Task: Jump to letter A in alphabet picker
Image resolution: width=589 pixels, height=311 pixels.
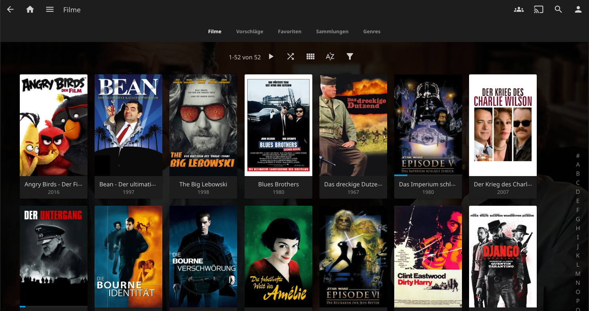Action: (578, 165)
